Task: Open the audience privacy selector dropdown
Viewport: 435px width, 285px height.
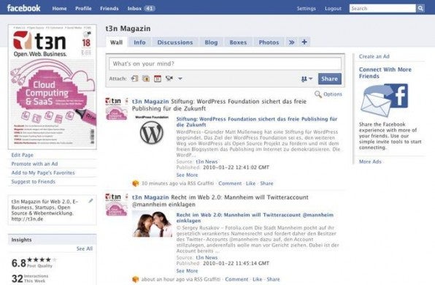Action: point(307,79)
